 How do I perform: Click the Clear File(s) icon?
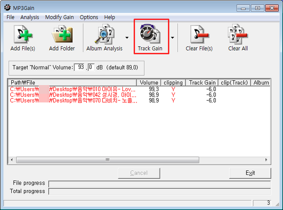[x=199, y=34]
